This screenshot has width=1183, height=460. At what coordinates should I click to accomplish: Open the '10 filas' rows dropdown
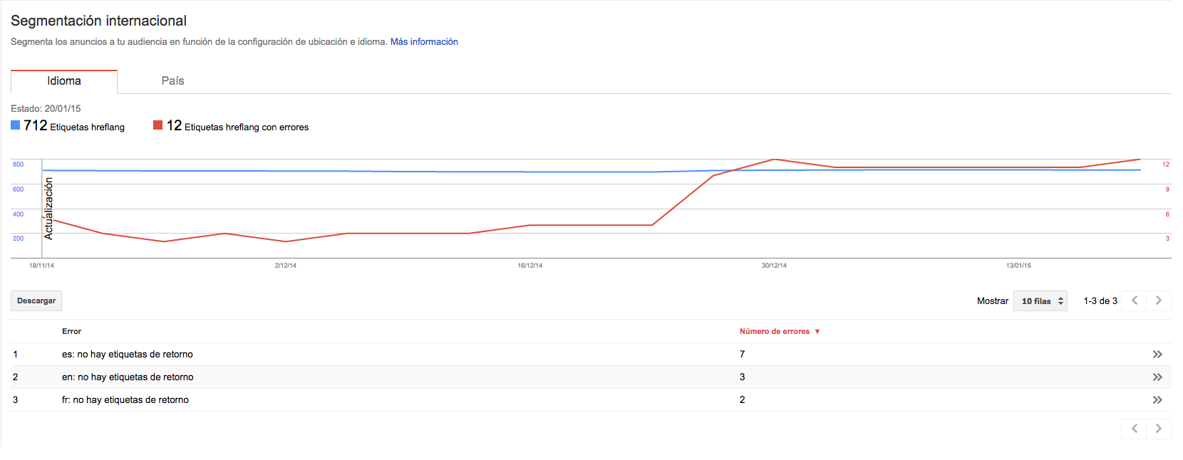click(1040, 301)
